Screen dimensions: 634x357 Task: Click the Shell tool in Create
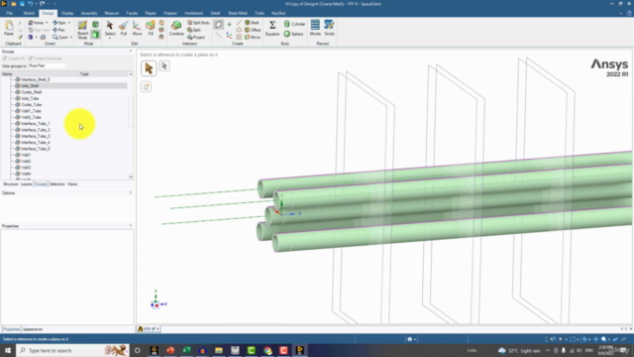pos(252,23)
